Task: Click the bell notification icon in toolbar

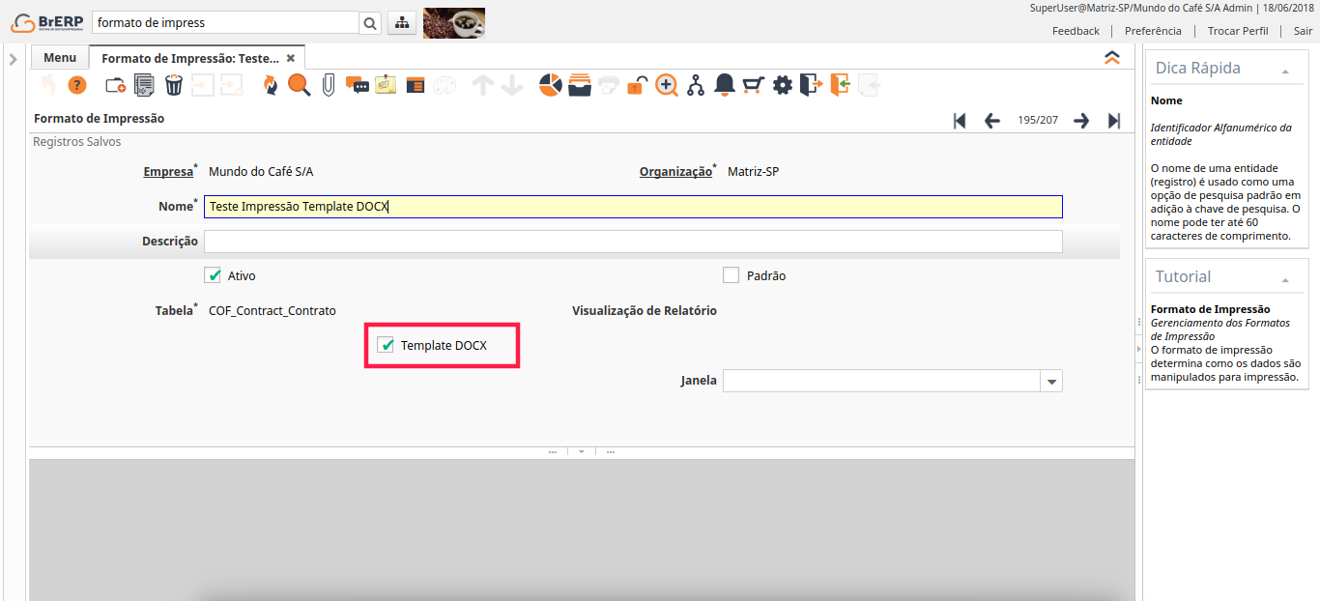Action: pyautogui.click(x=724, y=85)
